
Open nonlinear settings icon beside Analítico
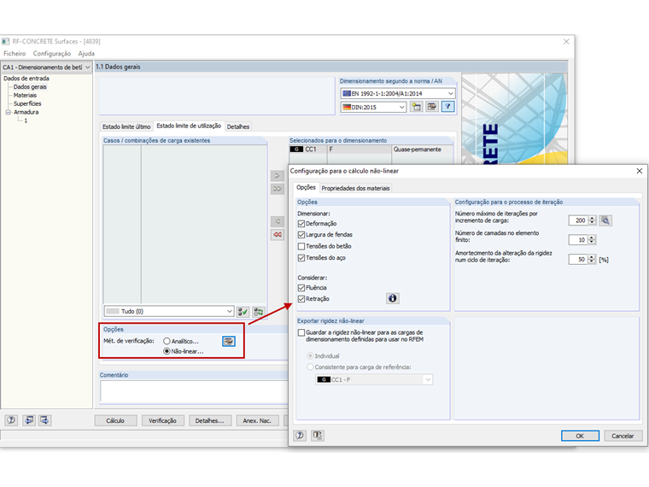pos(229,341)
